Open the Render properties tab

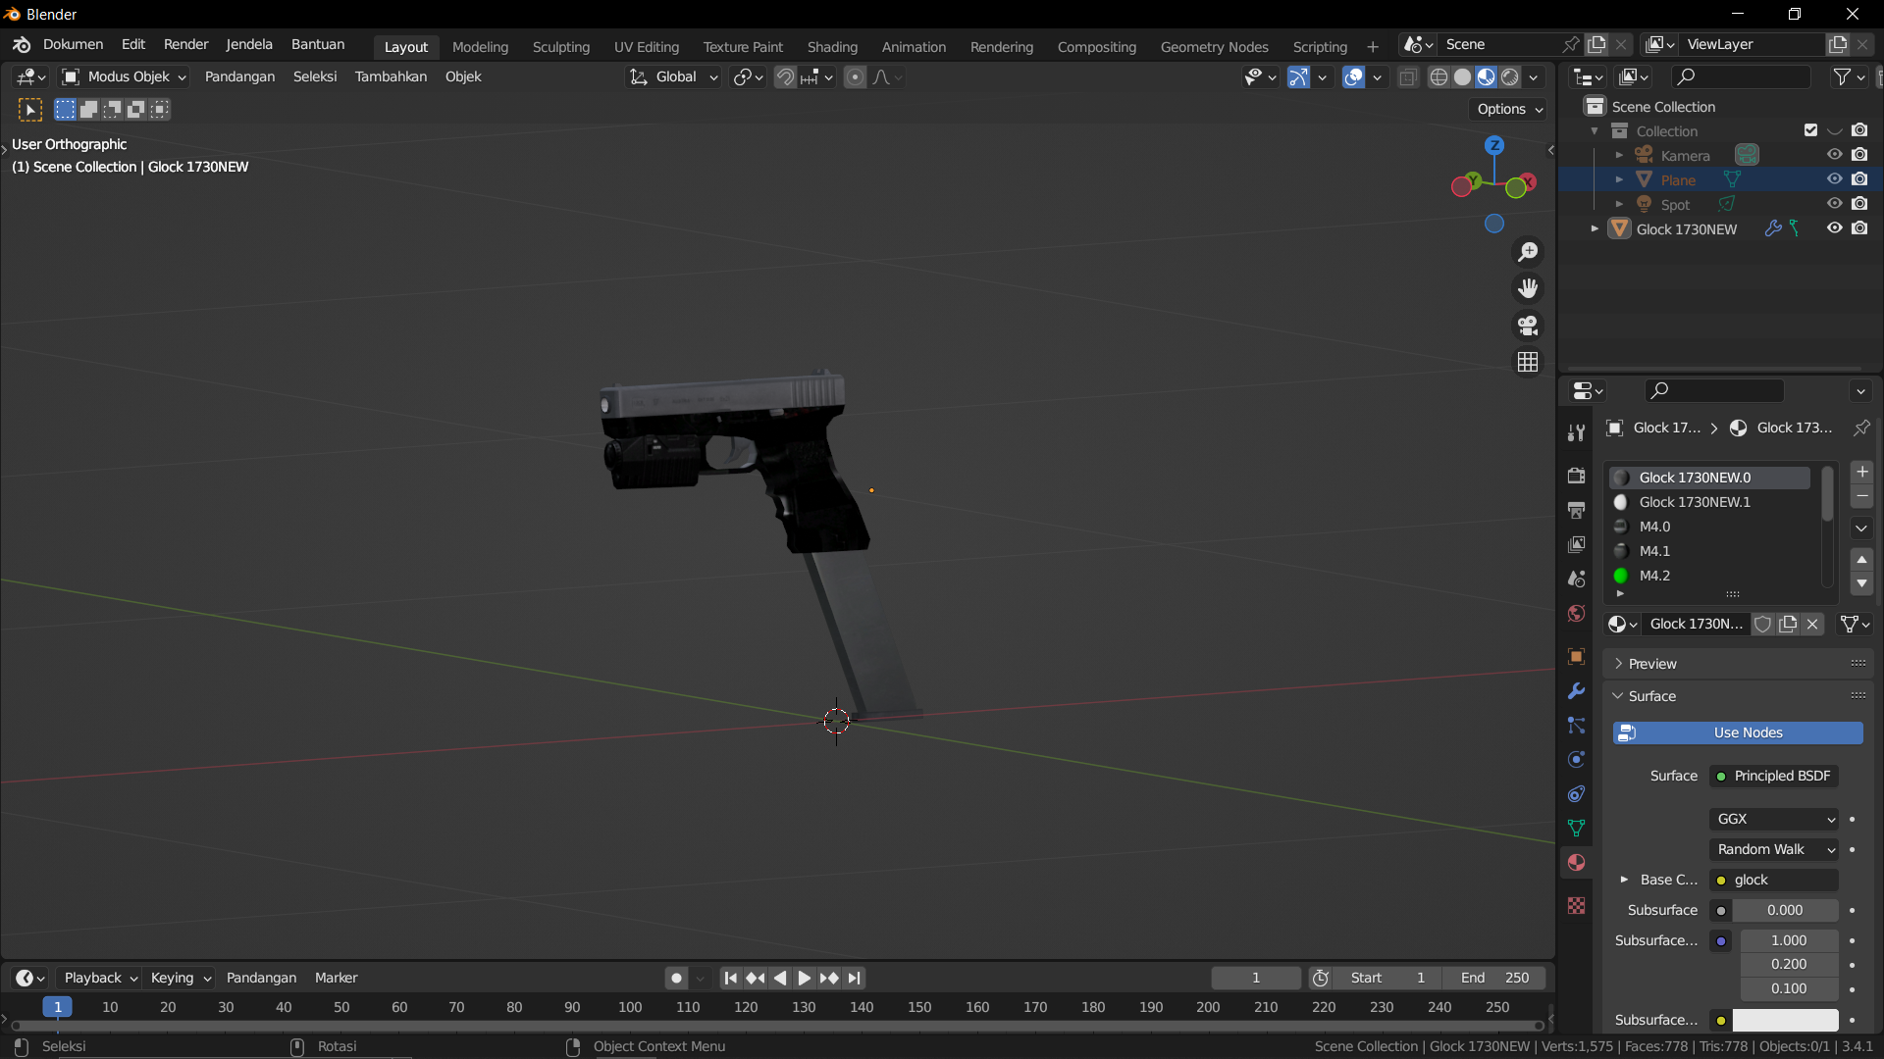click(x=1576, y=476)
